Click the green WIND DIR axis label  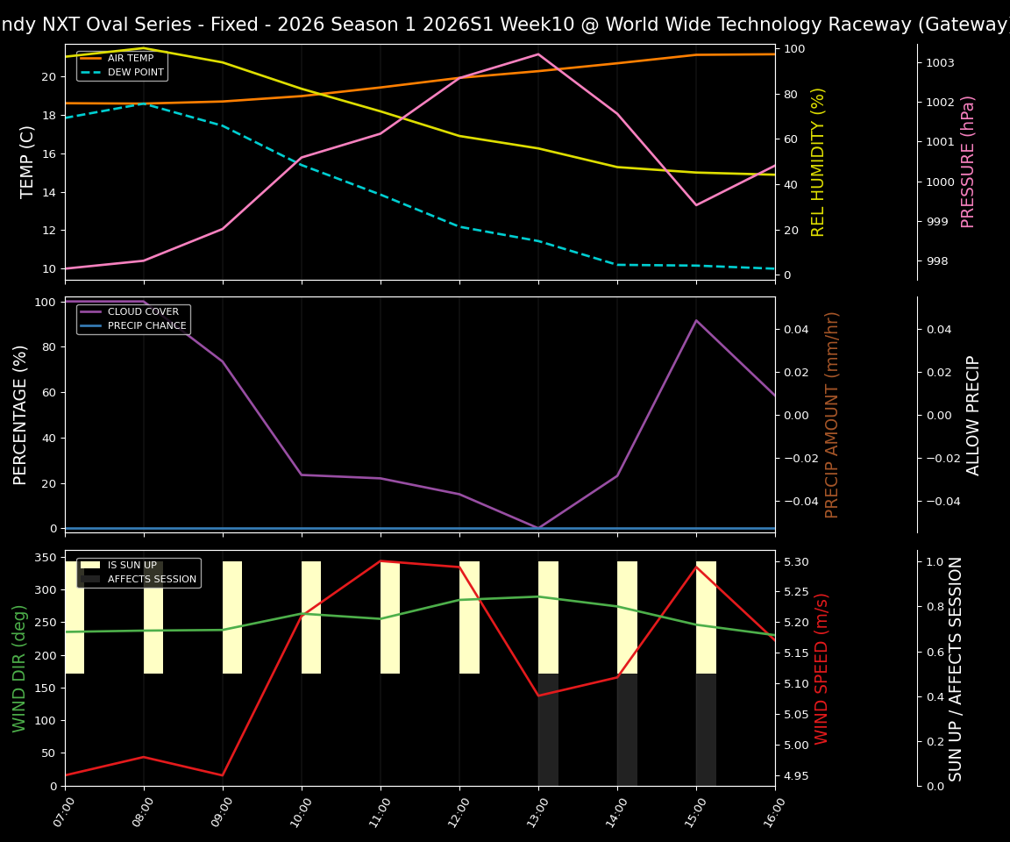click(x=18, y=665)
